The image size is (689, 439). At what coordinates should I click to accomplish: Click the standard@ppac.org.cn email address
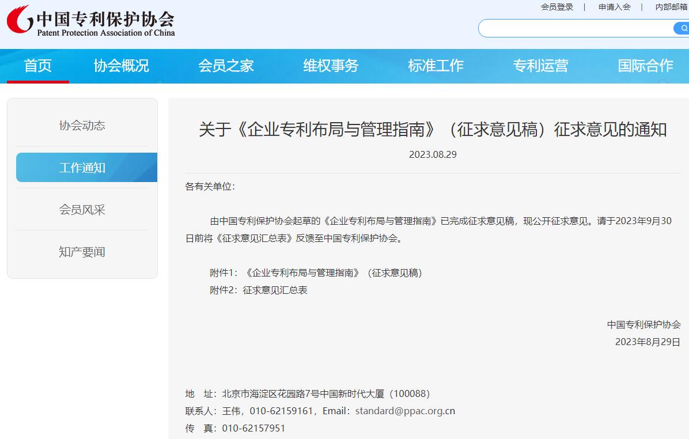(405, 411)
